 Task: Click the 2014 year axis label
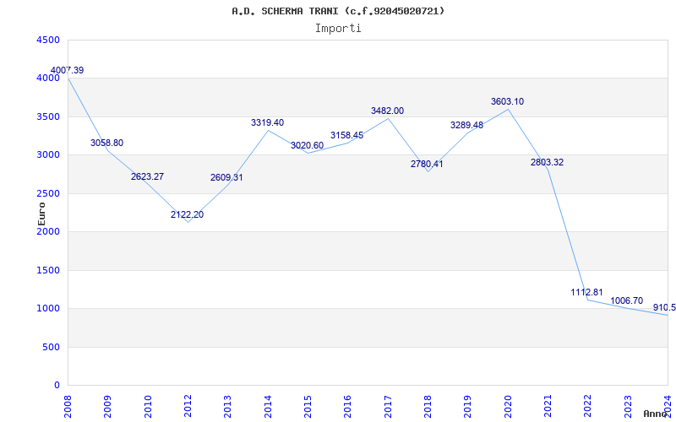point(268,406)
